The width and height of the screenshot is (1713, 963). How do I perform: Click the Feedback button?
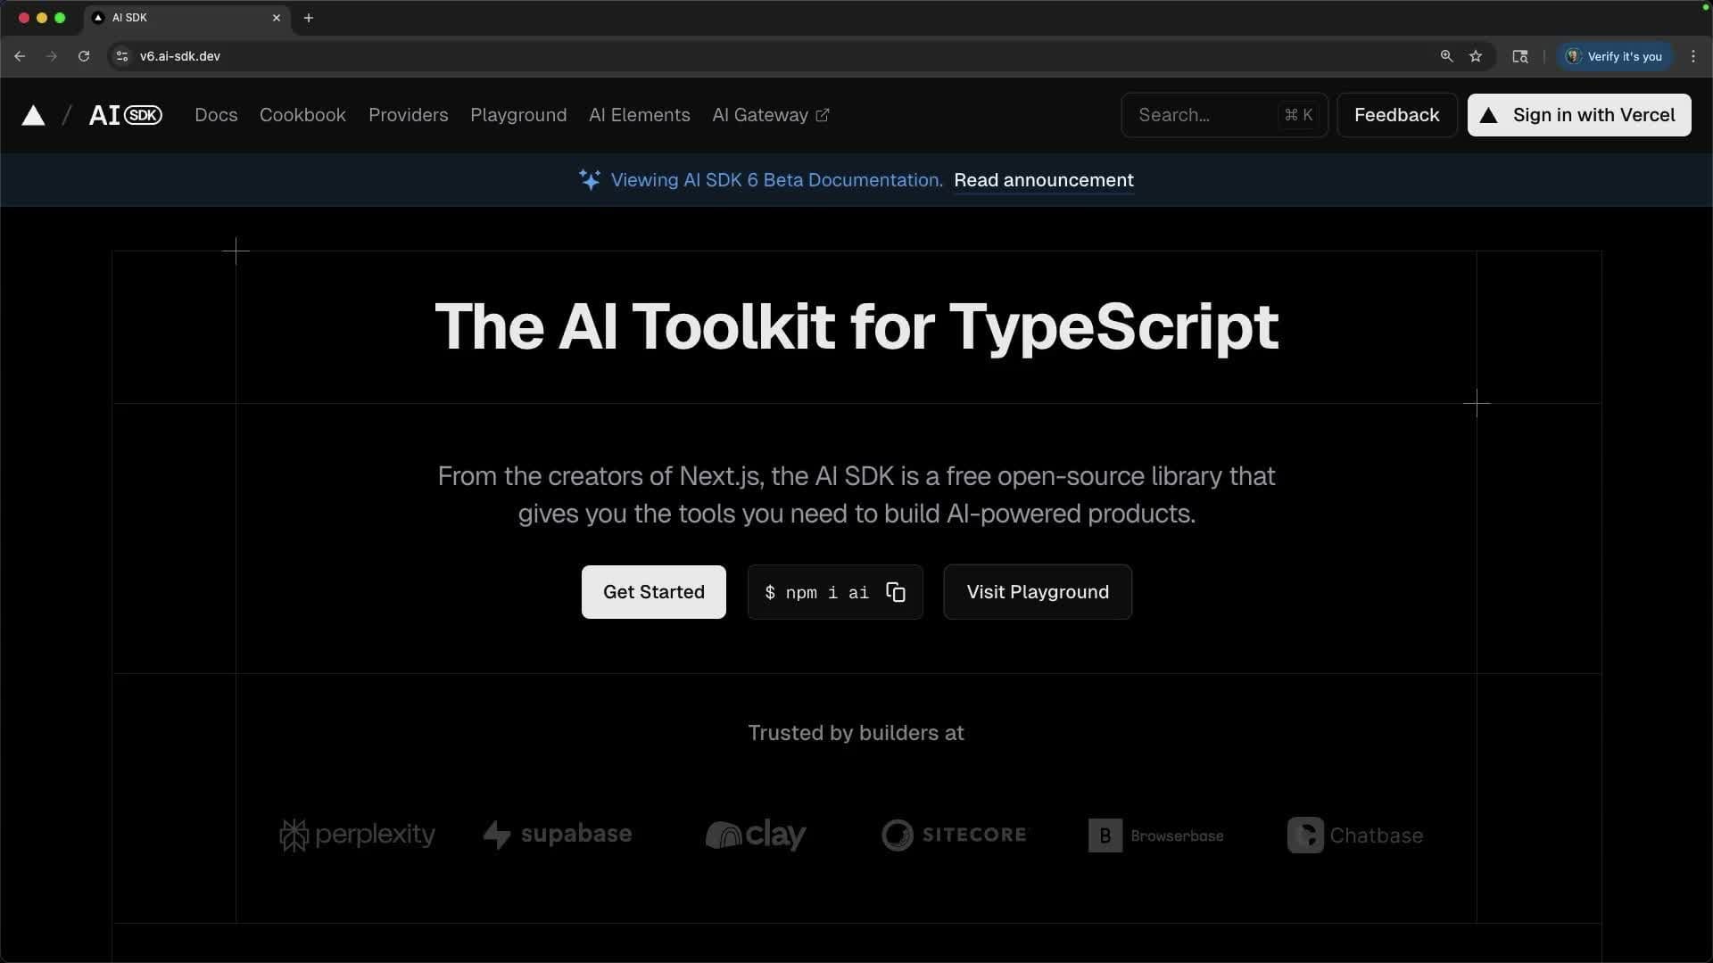(1397, 115)
